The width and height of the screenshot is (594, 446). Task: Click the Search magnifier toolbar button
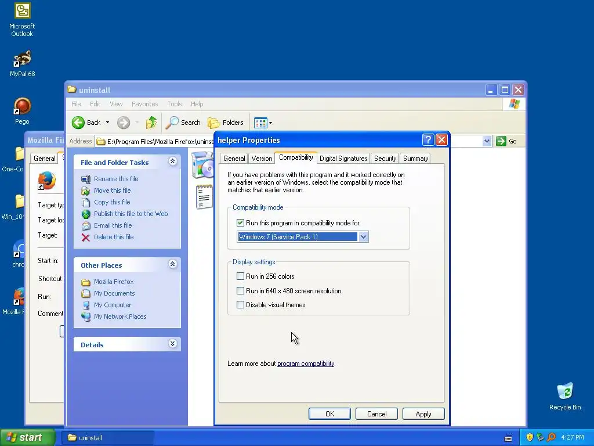click(x=183, y=123)
